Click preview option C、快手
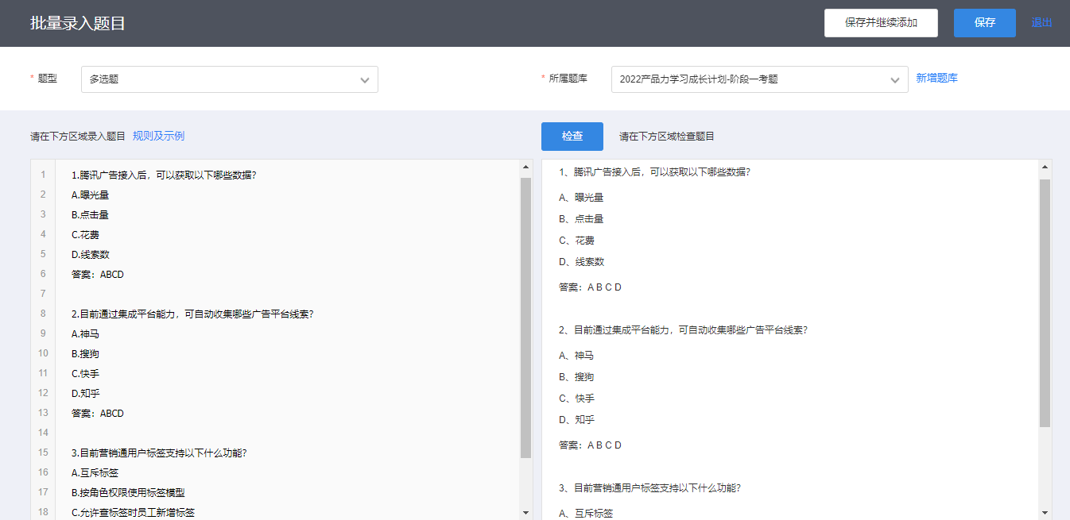 point(576,399)
